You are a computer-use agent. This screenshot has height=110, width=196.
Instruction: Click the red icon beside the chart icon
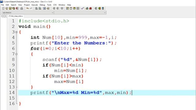coord(91,8)
